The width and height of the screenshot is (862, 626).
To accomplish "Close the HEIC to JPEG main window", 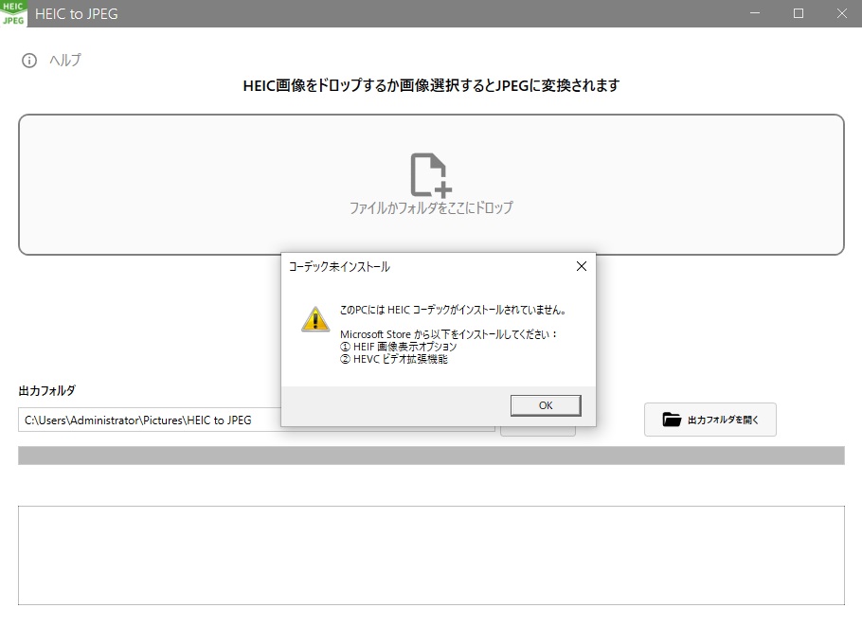I will [842, 13].
